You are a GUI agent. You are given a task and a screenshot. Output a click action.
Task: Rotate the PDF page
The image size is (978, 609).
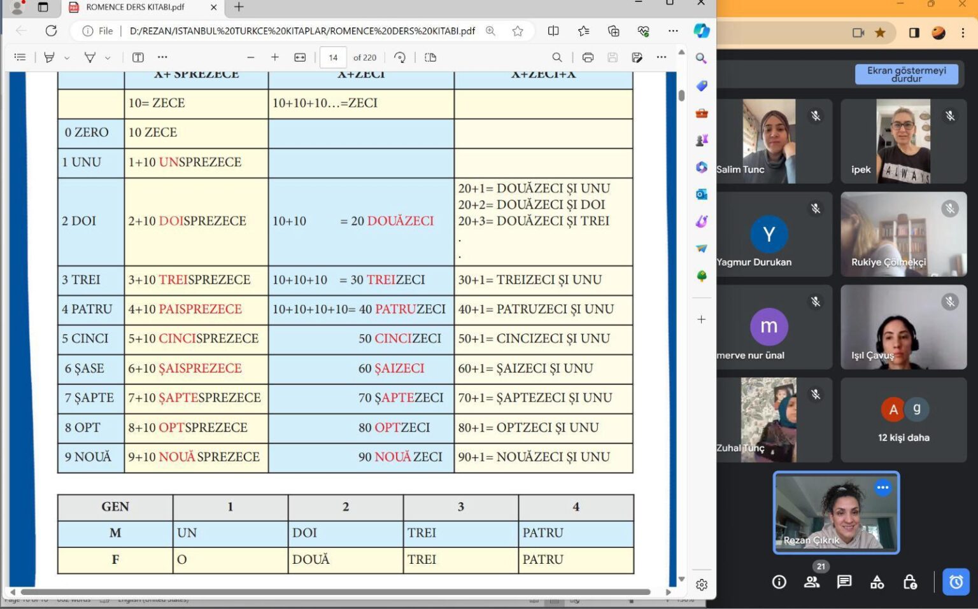tap(400, 57)
